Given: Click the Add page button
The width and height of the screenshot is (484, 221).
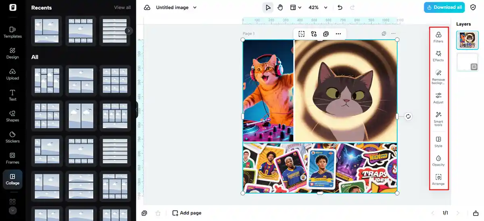Looking at the screenshot, I should tap(187, 213).
